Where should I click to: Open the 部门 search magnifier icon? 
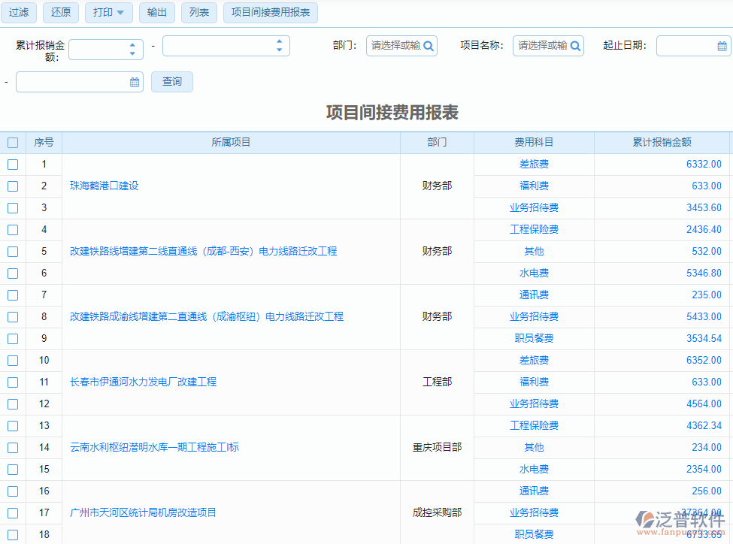pos(429,45)
